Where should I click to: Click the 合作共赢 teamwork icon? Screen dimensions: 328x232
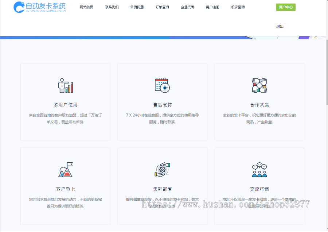click(x=259, y=85)
